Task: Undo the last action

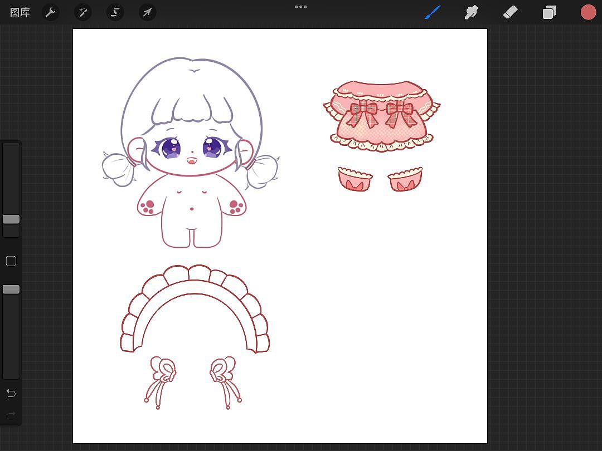Action: pyautogui.click(x=11, y=393)
